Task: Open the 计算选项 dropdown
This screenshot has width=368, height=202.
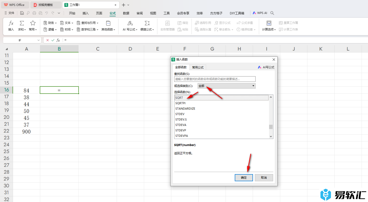Action: click(269, 29)
